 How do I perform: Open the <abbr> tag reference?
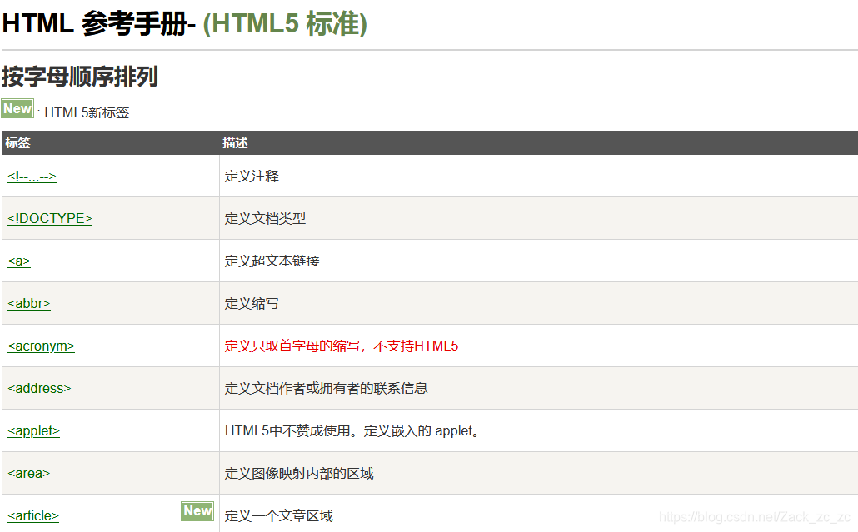29,303
